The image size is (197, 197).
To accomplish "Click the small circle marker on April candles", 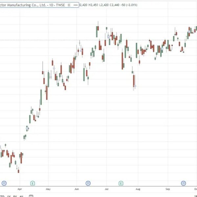I will [27, 128].
